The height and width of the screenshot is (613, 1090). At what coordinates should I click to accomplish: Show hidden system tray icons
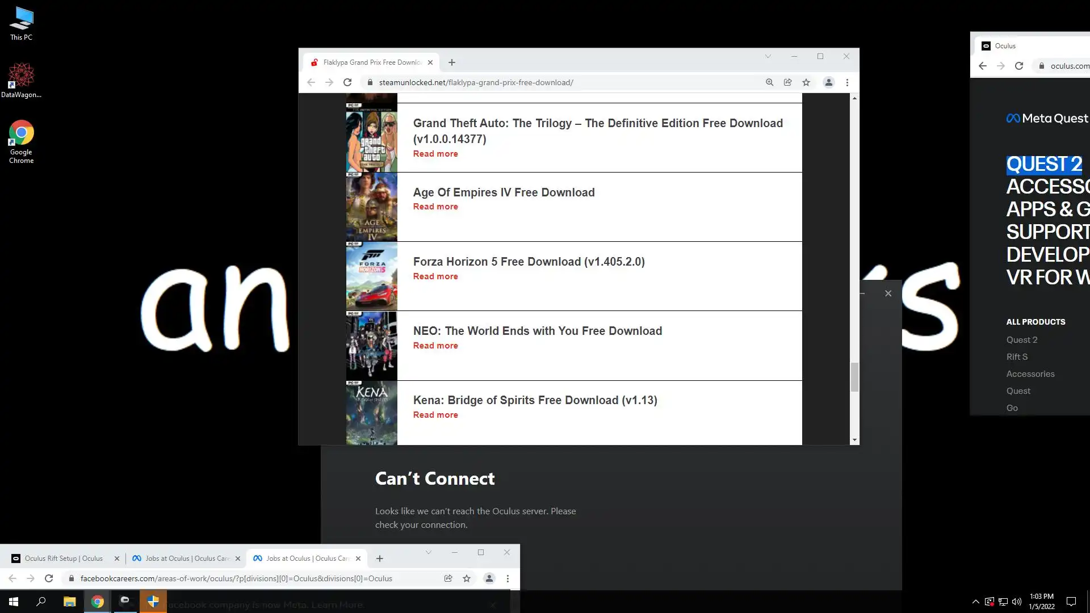tap(975, 602)
